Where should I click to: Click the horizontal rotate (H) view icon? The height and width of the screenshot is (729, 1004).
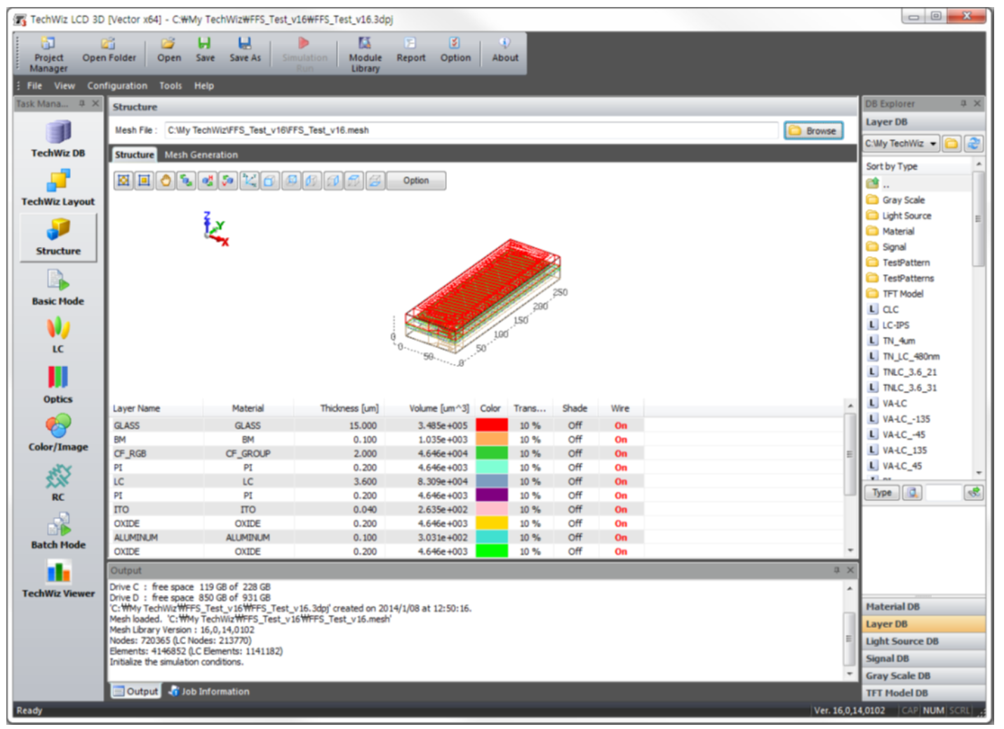[x=207, y=180]
